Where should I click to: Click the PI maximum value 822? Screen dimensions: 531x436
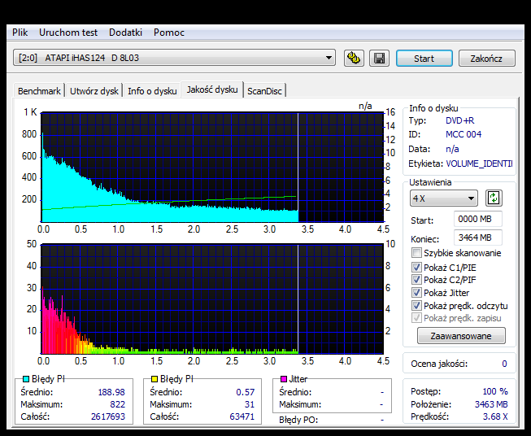point(118,404)
